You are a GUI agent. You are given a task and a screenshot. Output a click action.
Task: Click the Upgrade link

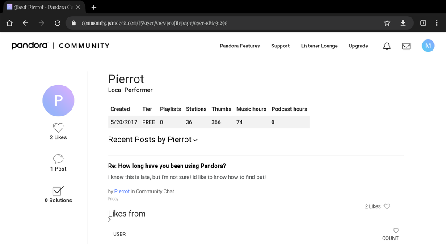point(358,46)
